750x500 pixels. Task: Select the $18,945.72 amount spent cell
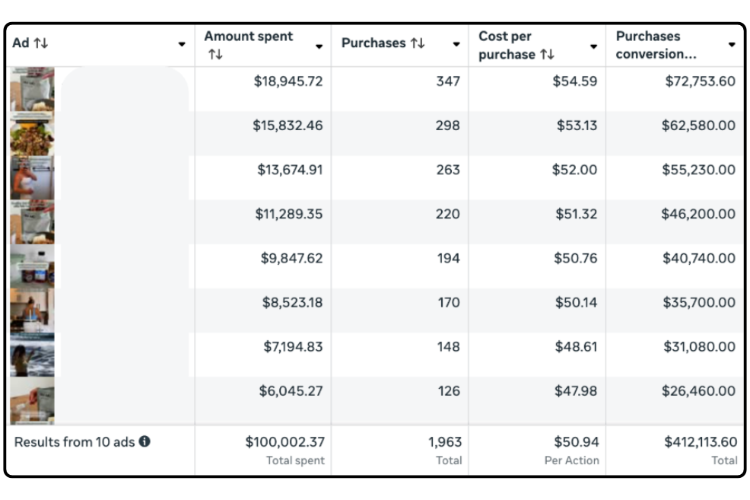coord(288,81)
